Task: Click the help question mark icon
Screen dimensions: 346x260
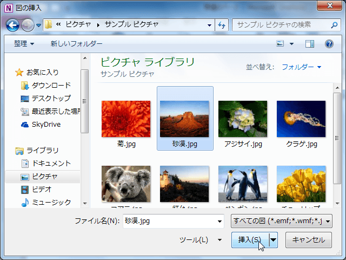Action: click(329, 44)
